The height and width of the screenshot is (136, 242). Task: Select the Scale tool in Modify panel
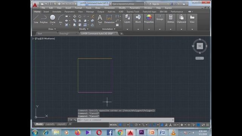80,25
